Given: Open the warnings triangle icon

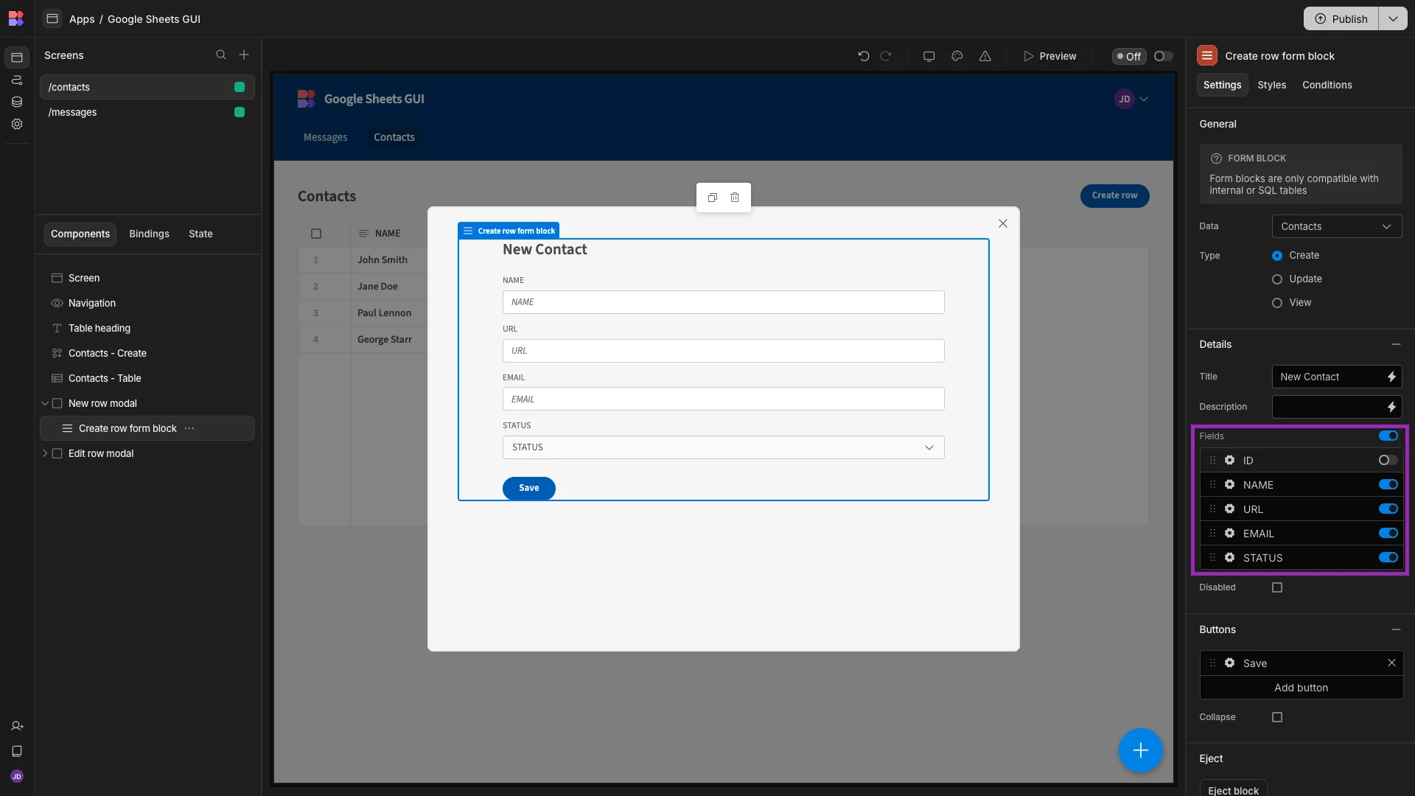Looking at the screenshot, I should point(985,56).
